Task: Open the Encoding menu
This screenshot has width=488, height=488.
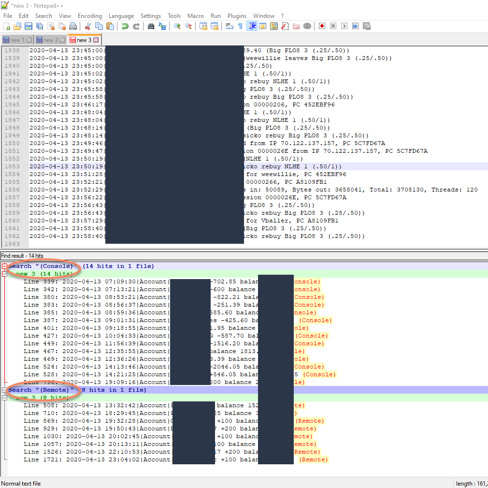Action: [89, 16]
